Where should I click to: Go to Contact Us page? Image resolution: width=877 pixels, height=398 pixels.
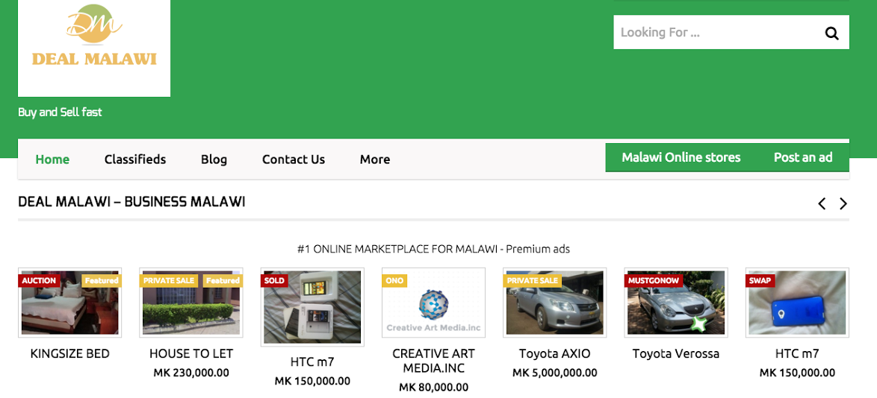click(x=293, y=159)
